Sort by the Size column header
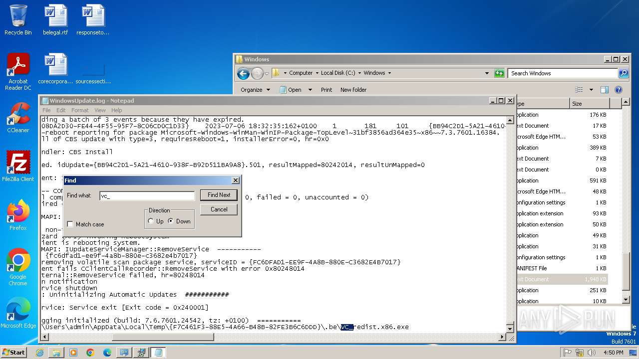Screen dimensions: 639x359 (x=589, y=104)
